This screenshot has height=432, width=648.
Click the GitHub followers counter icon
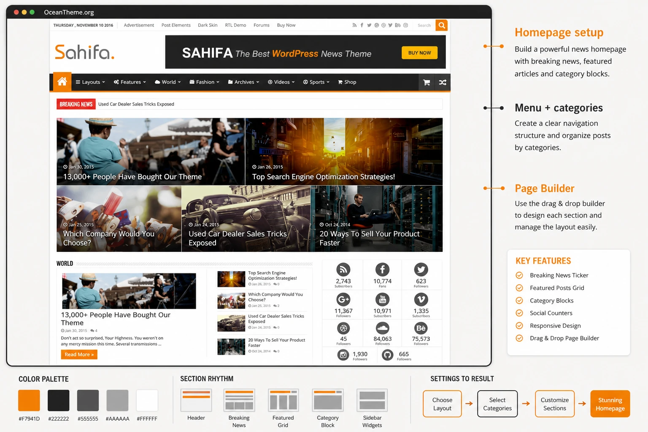pyautogui.click(x=388, y=355)
